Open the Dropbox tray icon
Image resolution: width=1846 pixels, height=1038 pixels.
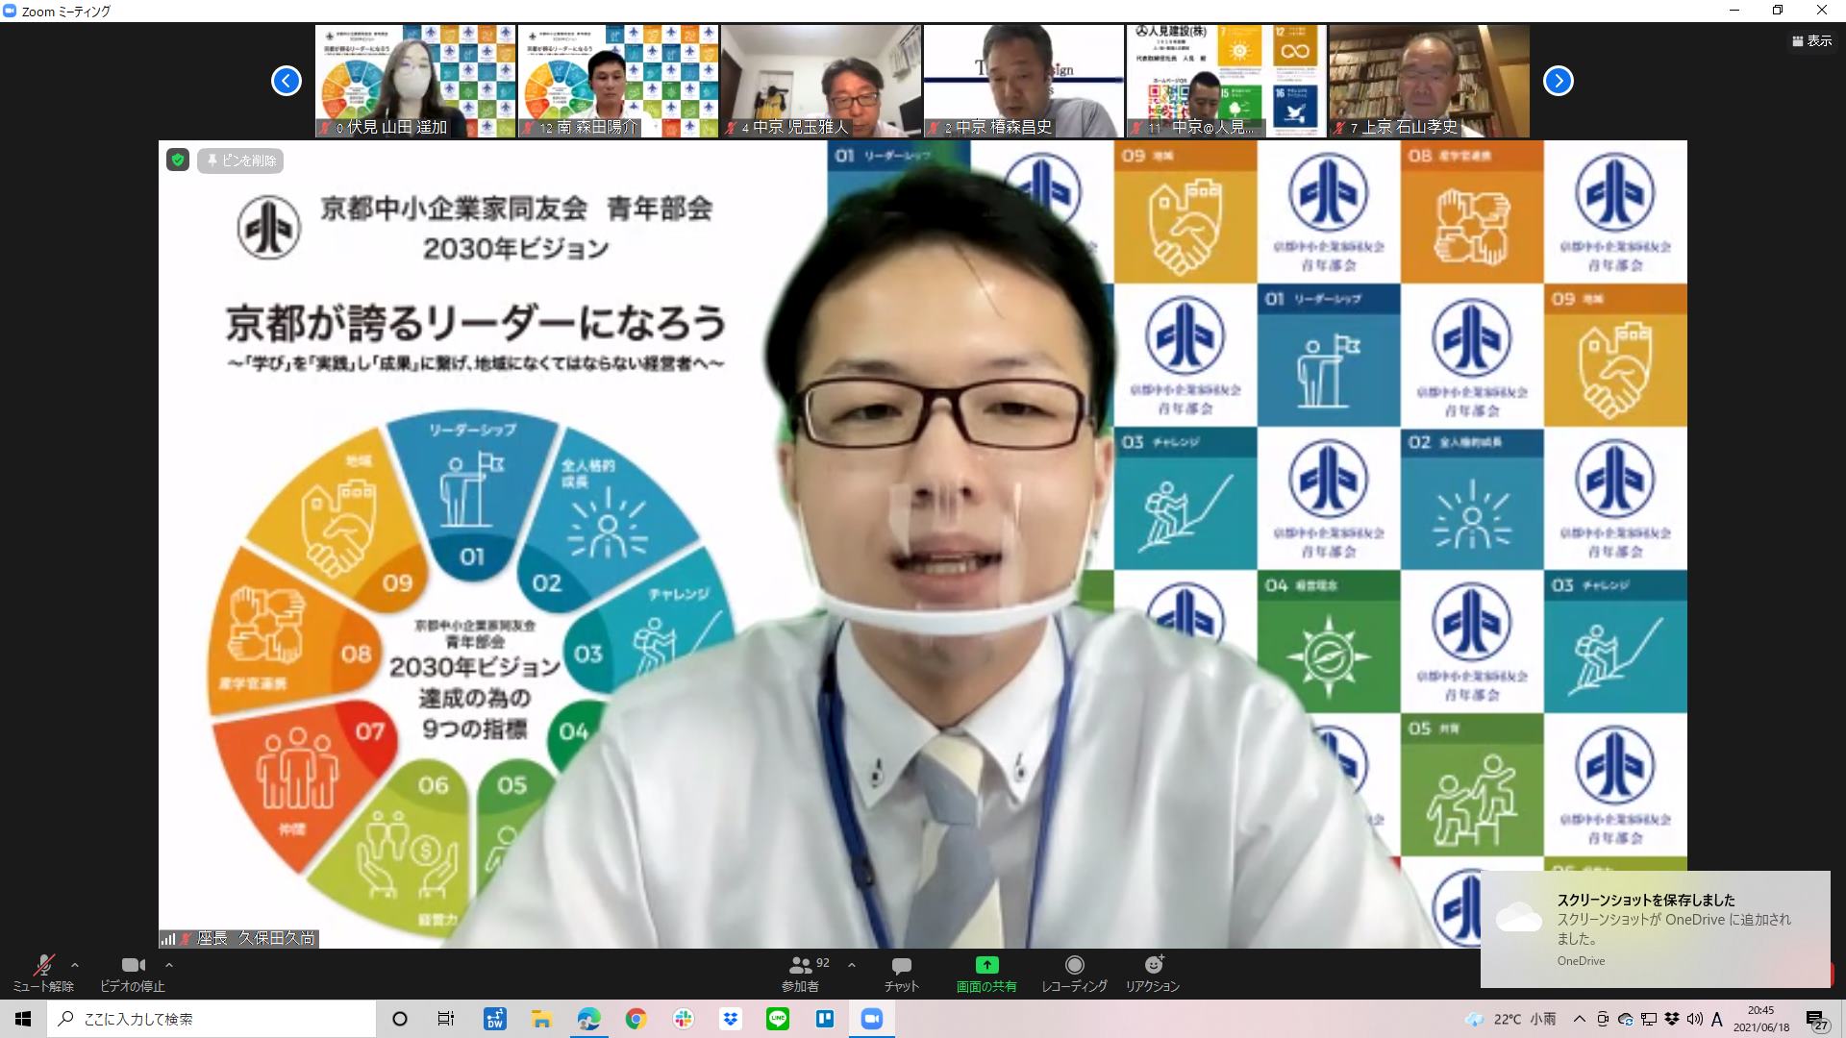1671,1019
